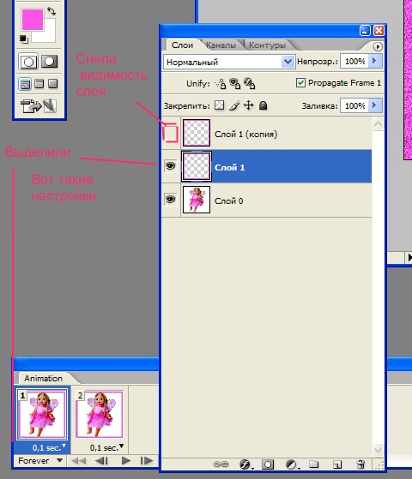This screenshot has height=479, width=412.
Task: Click the magenta foreground color swatch
Action: click(x=32, y=19)
